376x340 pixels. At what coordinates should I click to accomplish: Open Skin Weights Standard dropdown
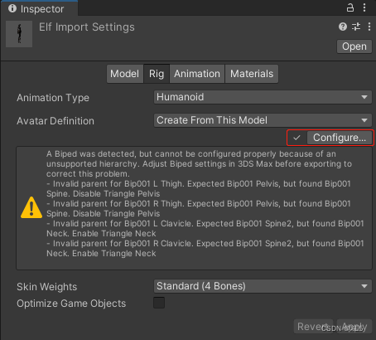coord(263,286)
